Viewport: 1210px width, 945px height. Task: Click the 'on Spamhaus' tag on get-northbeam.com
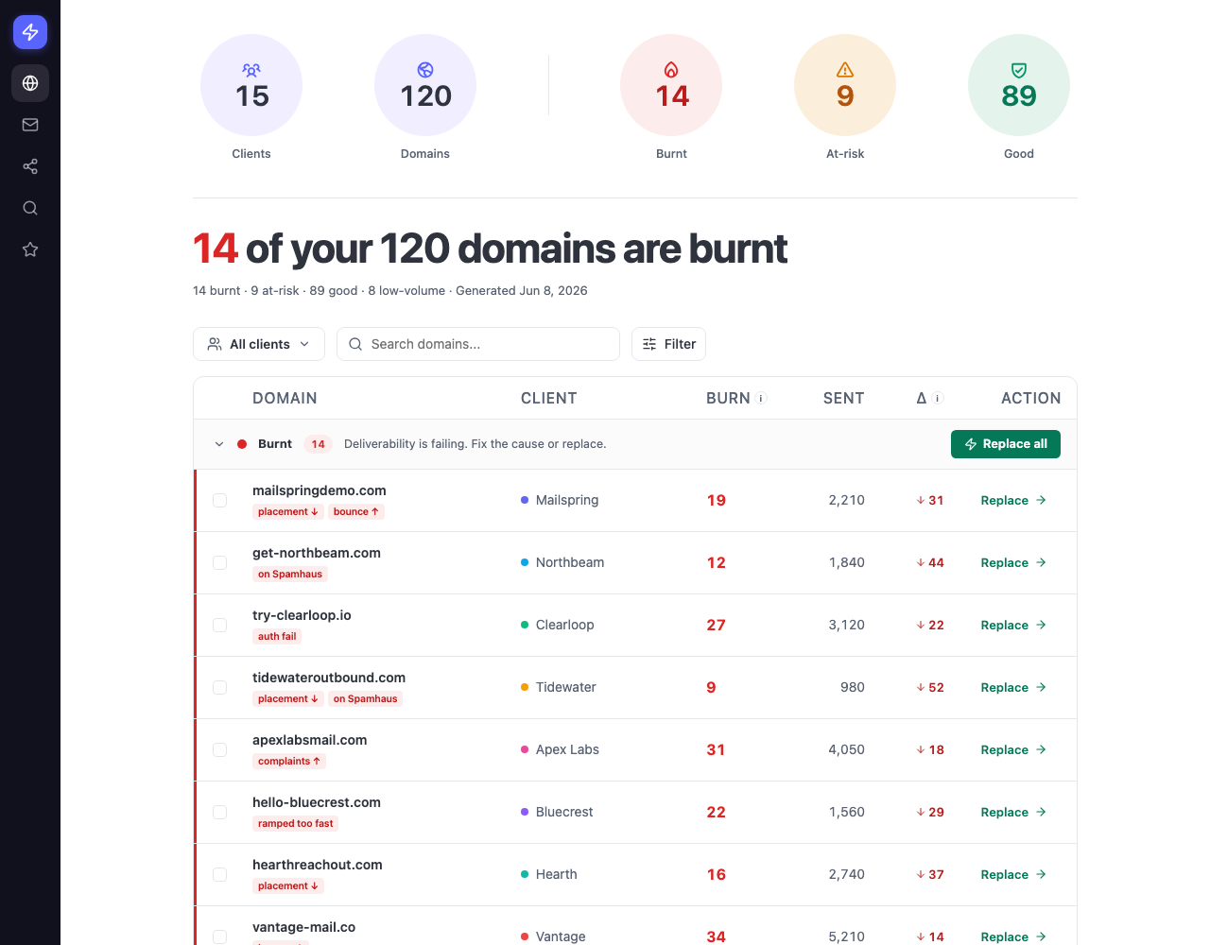[290, 575]
